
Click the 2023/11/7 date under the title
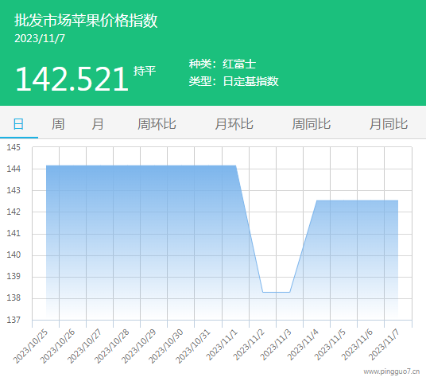[x=40, y=39]
